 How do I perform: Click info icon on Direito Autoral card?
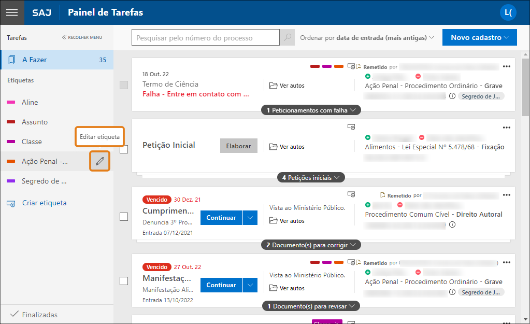[x=452, y=224]
